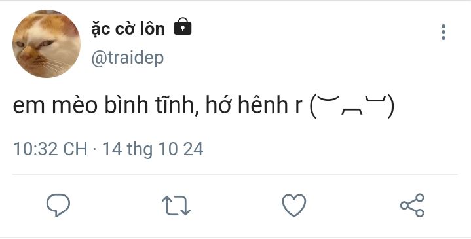The width and height of the screenshot is (471, 239).
Task: Click the padlock icon beside the display name
Action: [183, 26]
